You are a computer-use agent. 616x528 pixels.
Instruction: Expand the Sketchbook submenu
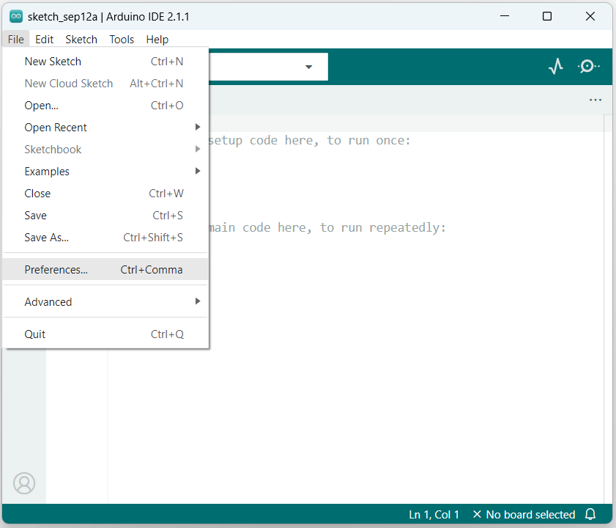53,149
